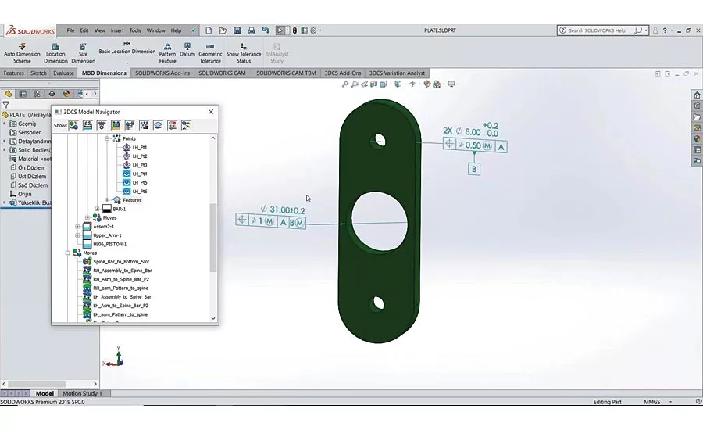
Task: Expand the Upper_Arm-1 node
Action: point(77,235)
